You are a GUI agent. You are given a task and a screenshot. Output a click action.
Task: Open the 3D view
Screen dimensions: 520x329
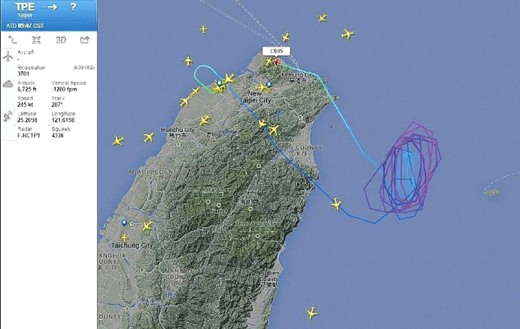61,40
